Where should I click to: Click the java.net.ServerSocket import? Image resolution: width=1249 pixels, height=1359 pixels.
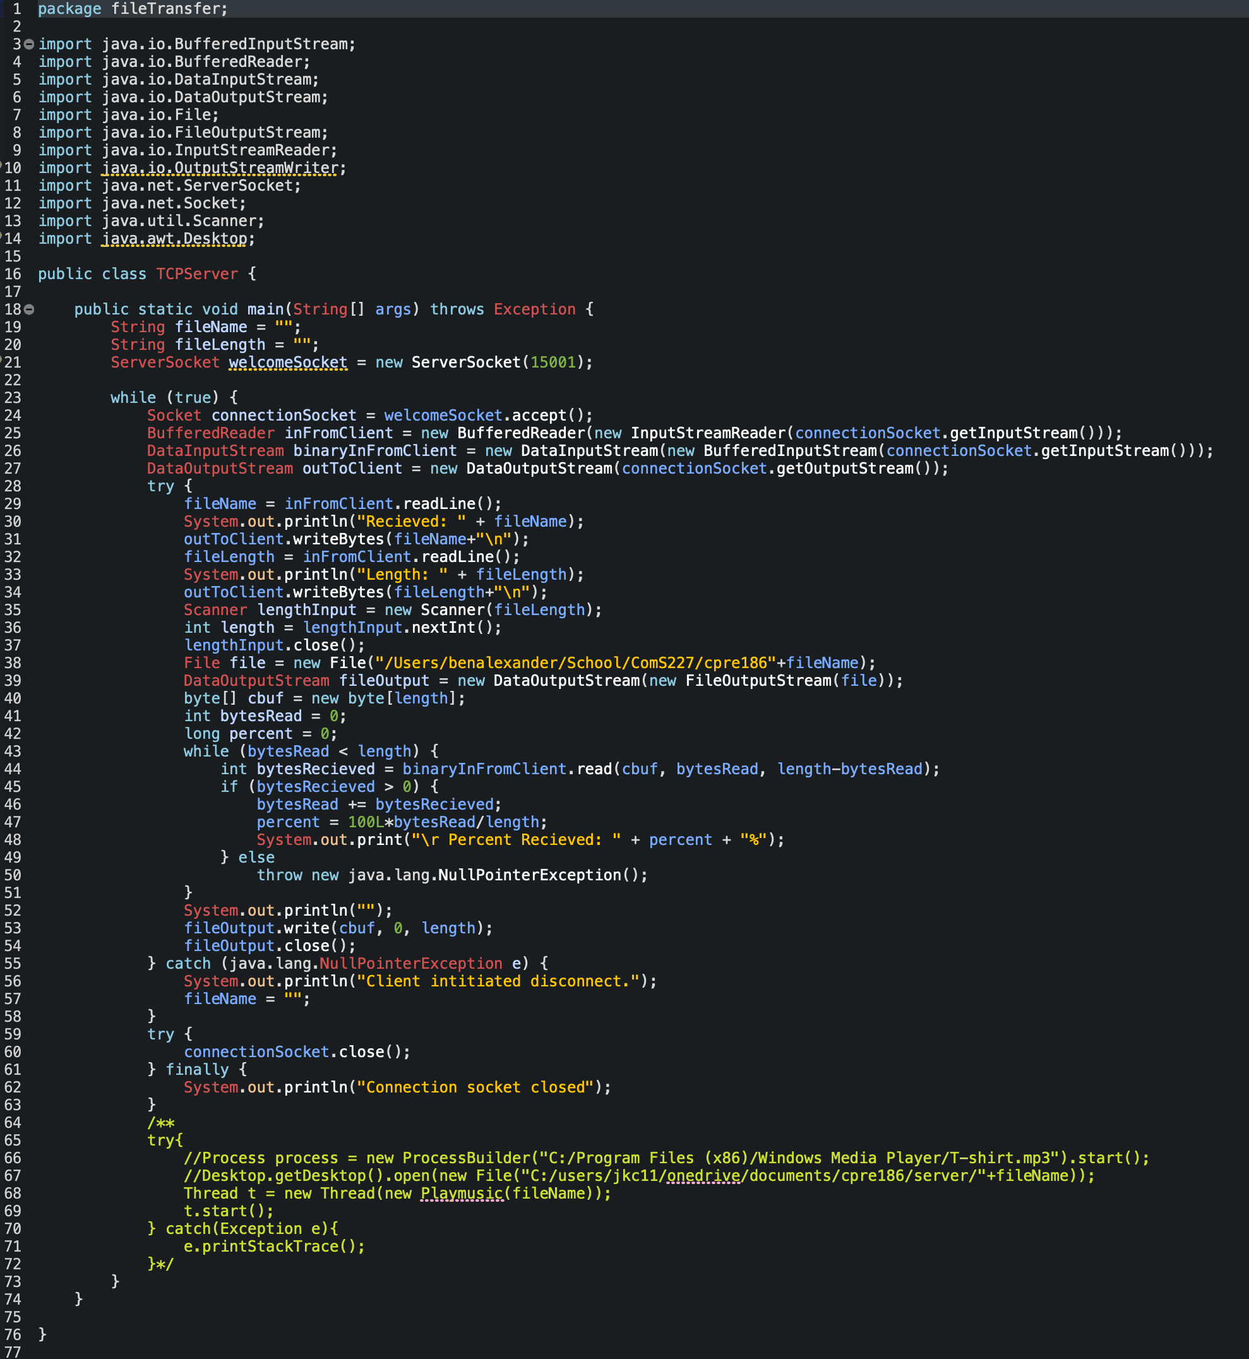(x=170, y=186)
